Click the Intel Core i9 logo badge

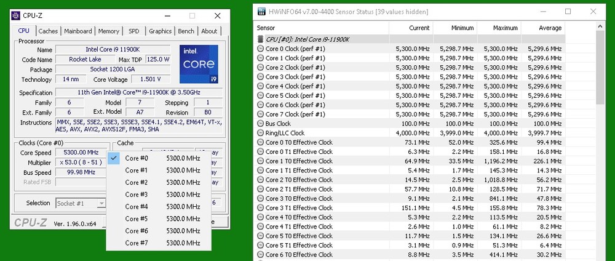pos(199,64)
